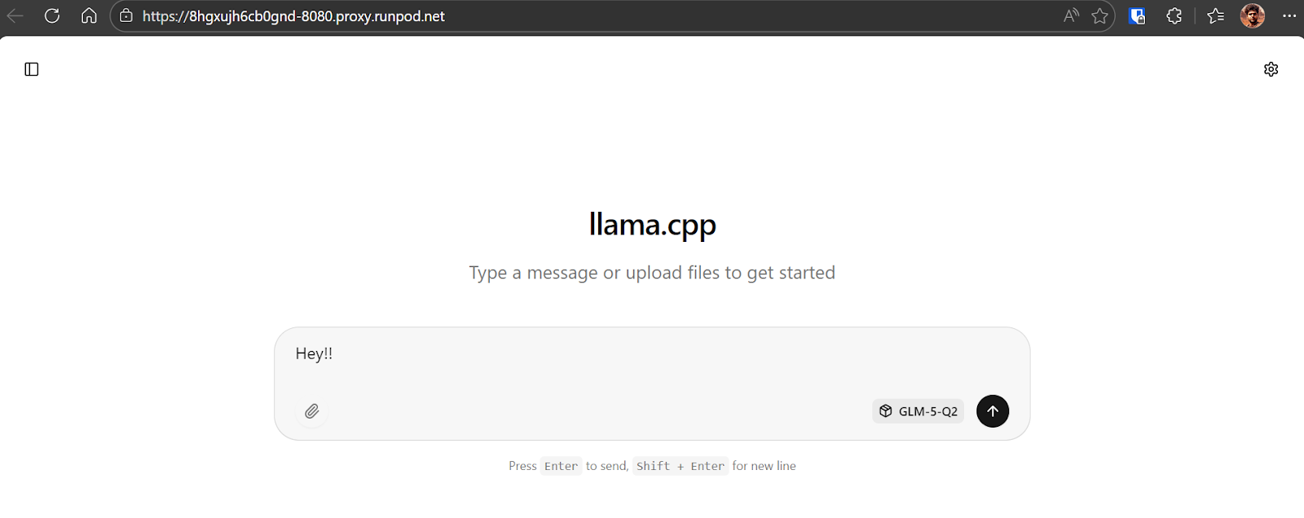Screen dimensions: 1304x518
Task: Toggle the sidebar panel open
Action: (x=31, y=69)
